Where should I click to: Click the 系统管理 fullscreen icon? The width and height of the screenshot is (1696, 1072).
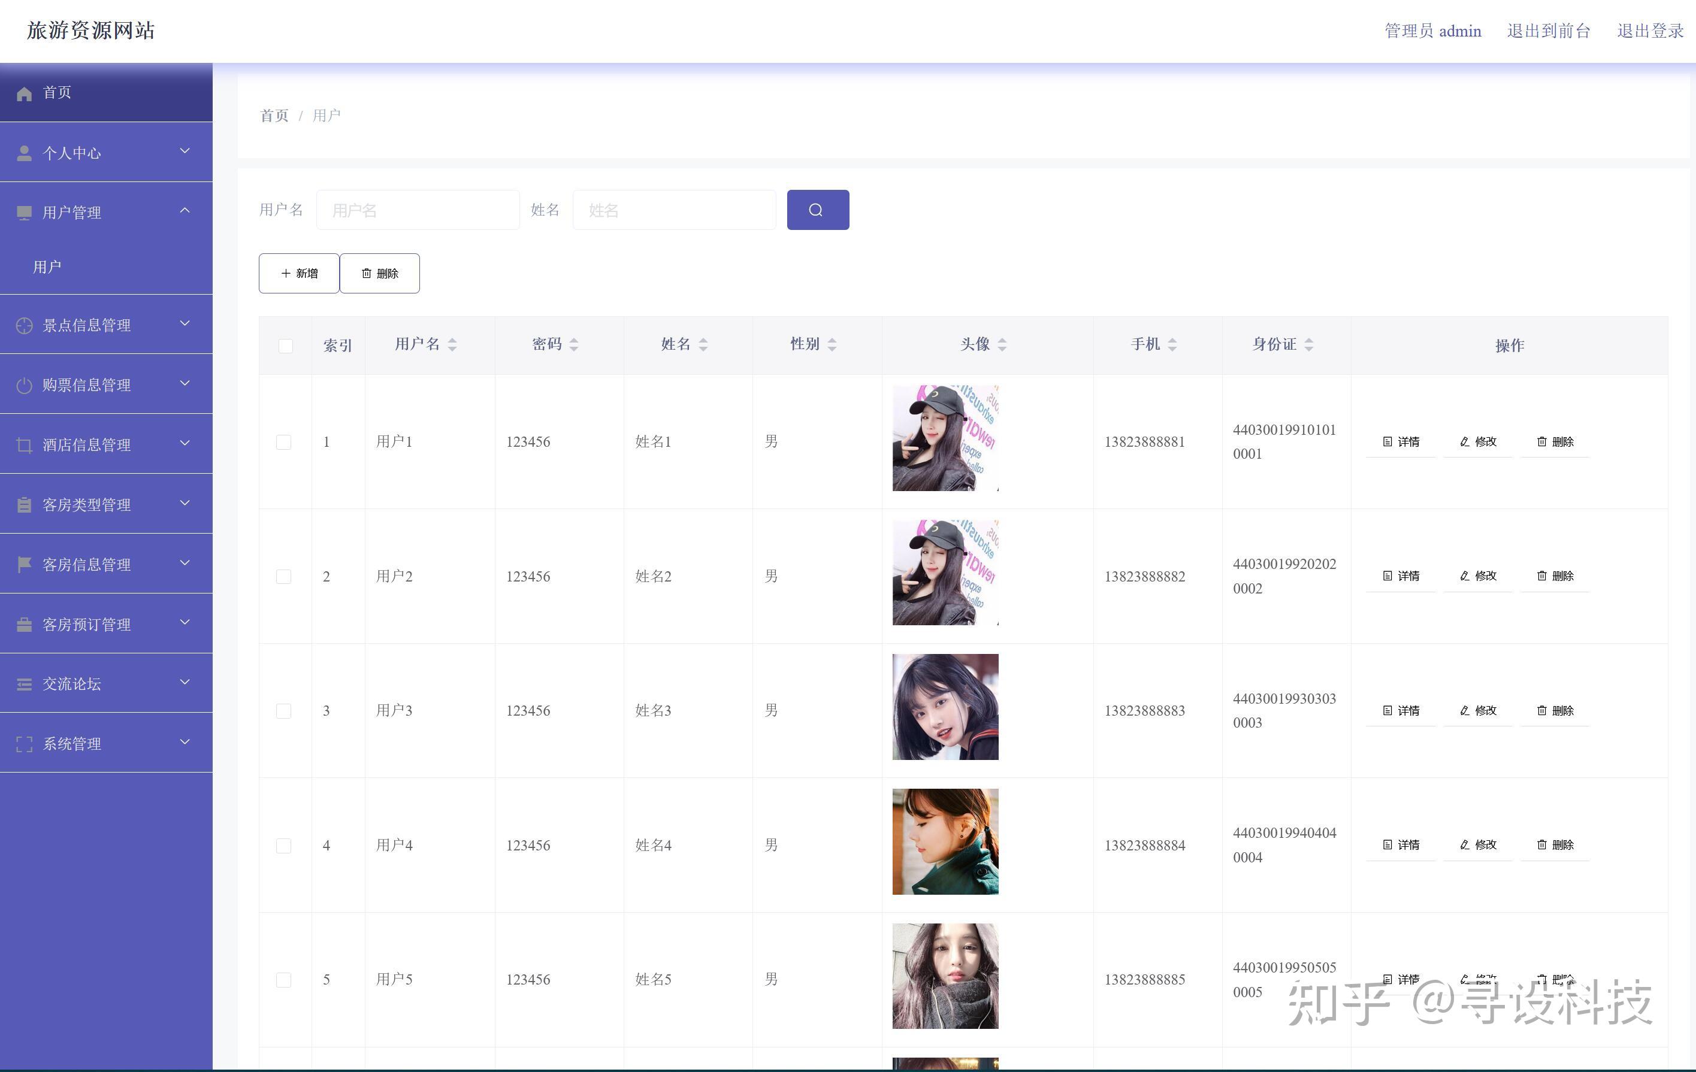click(x=23, y=743)
